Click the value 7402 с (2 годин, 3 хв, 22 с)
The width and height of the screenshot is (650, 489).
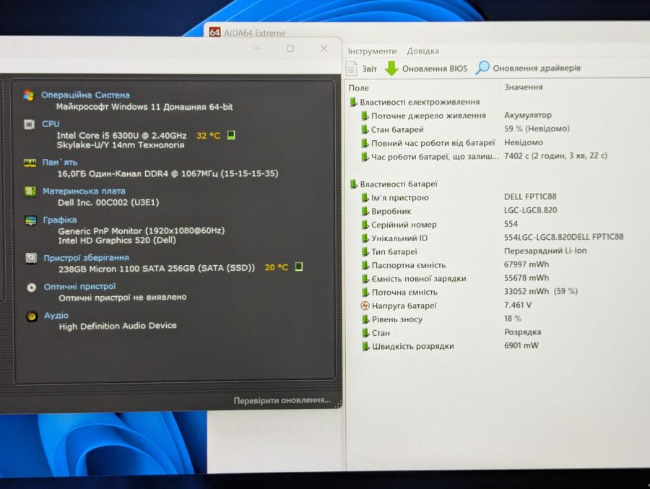555,156
